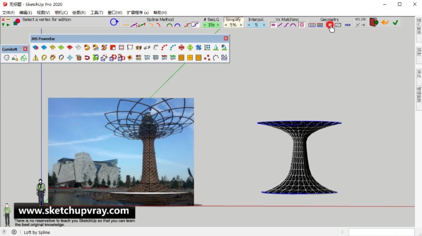Click the orange back arrow icon
The height and width of the screenshot is (236, 422).
pyautogui.click(x=385, y=22)
